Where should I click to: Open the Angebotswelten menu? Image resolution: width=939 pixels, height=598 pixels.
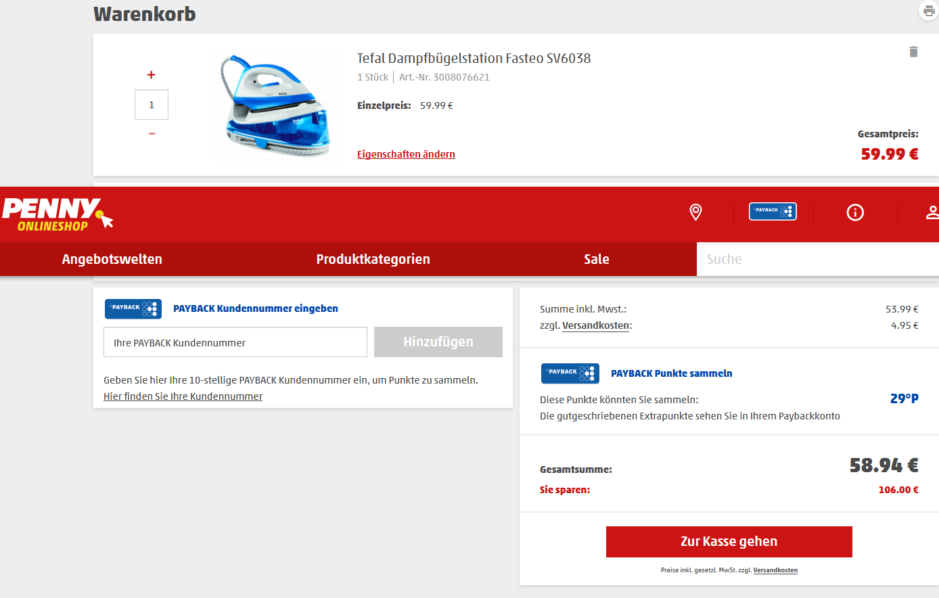pos(112,259)
